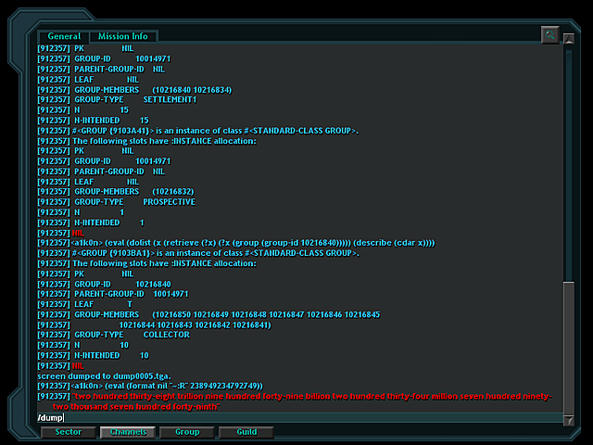593x445 pixels.
Task: Click the chat scrollbar thumb
Action: click(x=568, y=349)
